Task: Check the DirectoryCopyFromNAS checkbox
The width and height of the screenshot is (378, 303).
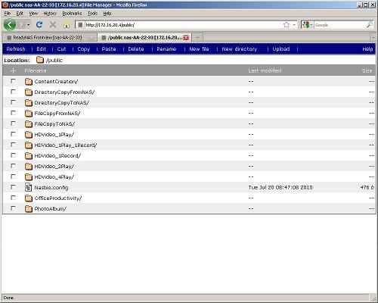Action: tap(13, 92)
